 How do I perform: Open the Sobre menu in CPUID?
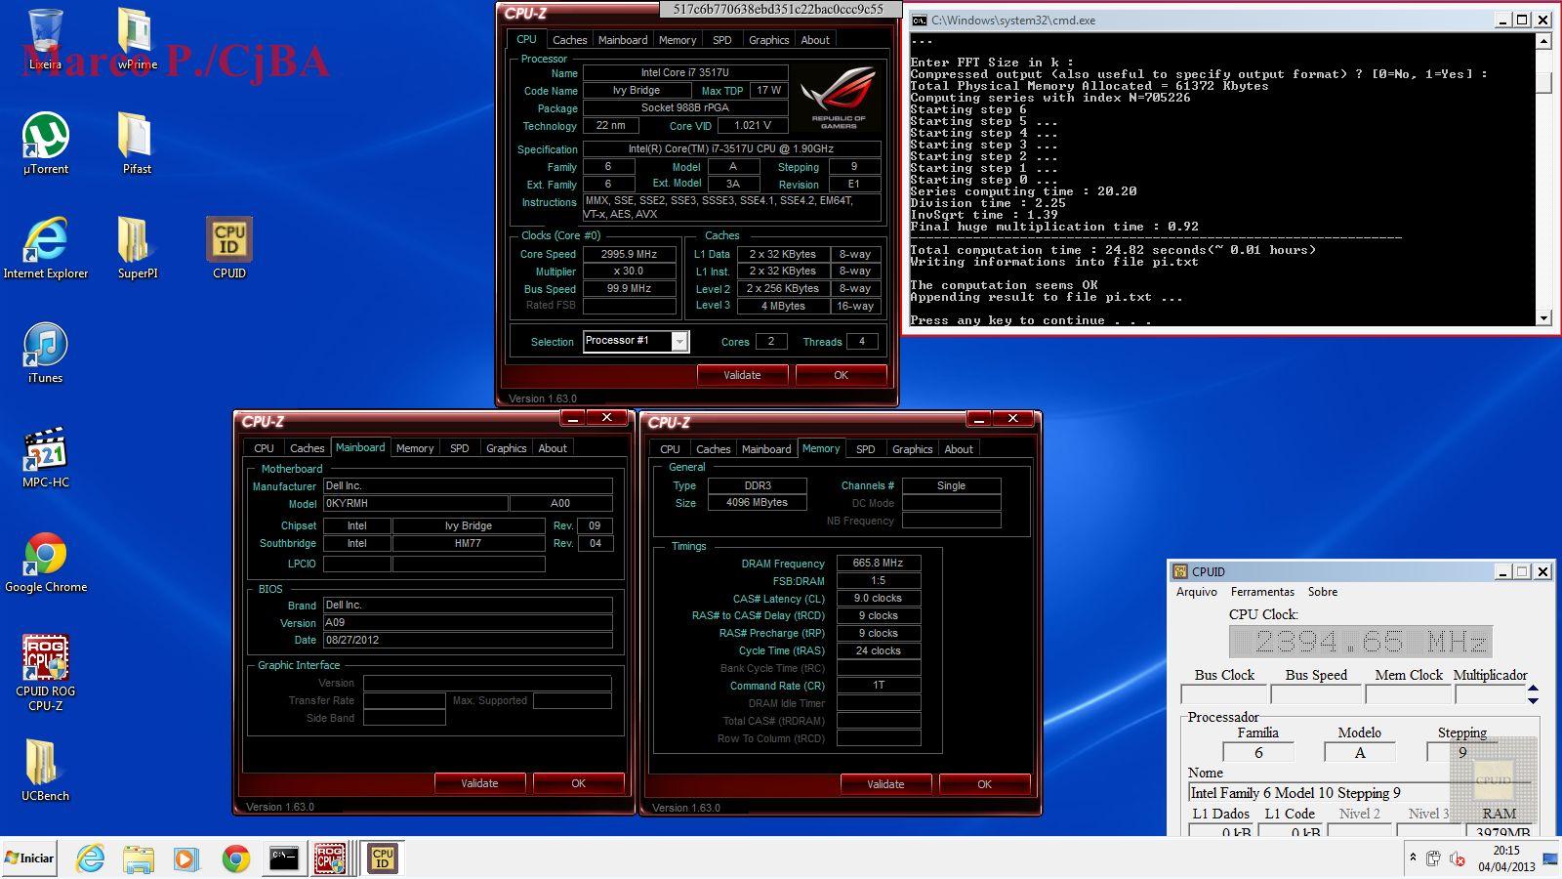click(x=1323, y=592)
